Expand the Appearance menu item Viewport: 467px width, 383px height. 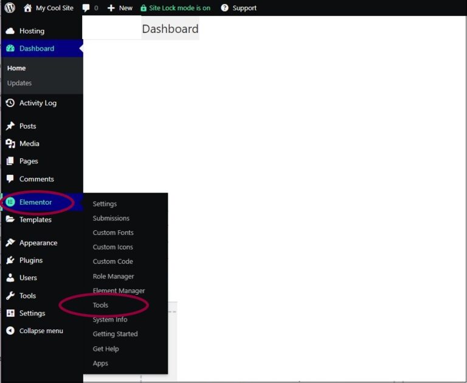coord(38,243)
